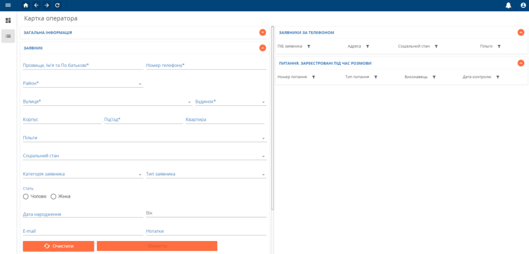Open the dashboard sidebar icon
The image size is (529, 254).
pyautogui.click(x=8, y=21)
